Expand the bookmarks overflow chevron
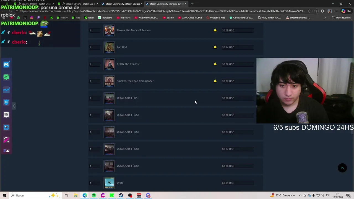 coord(325,18)
